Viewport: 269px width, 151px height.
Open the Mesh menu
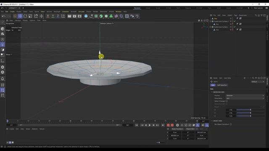click(x=43, y=12)
